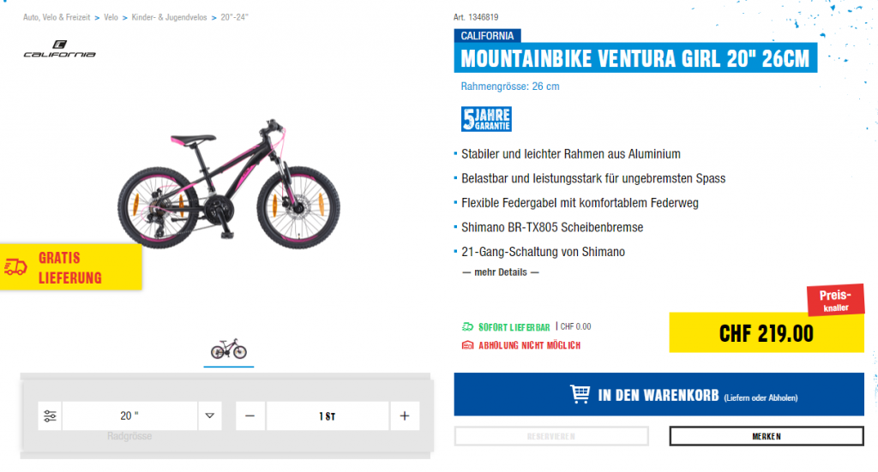Viewport: 878px width, 472px height.
Task: Click the red Preisknaller badge
Action: (835, 301)
